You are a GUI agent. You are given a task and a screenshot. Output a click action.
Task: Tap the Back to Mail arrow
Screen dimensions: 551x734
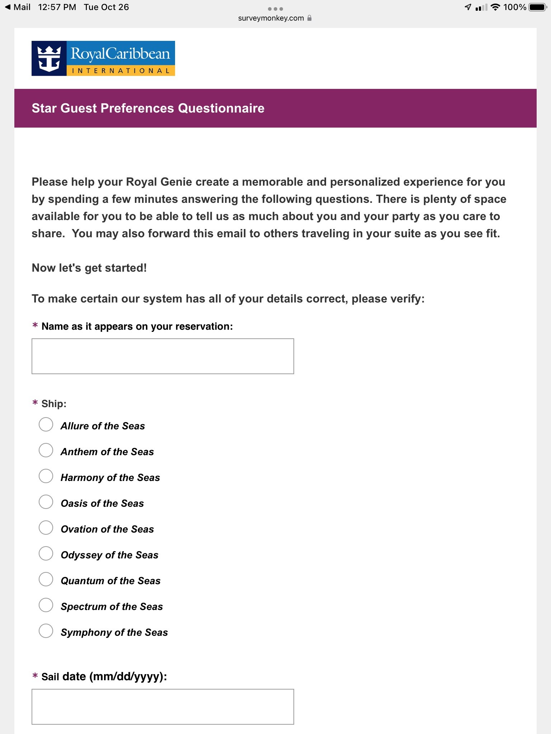pyautogui.click(x=8, y=7)
